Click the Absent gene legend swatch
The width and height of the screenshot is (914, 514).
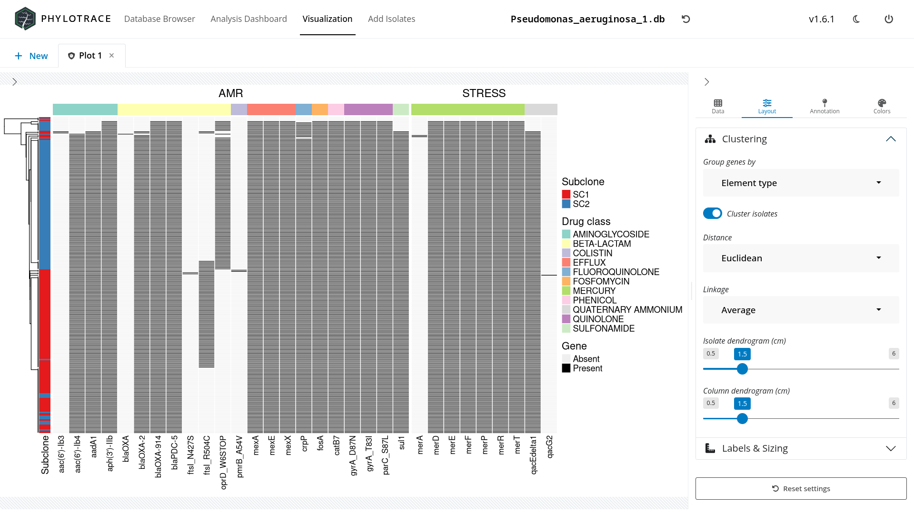click(x=566, y=359)
